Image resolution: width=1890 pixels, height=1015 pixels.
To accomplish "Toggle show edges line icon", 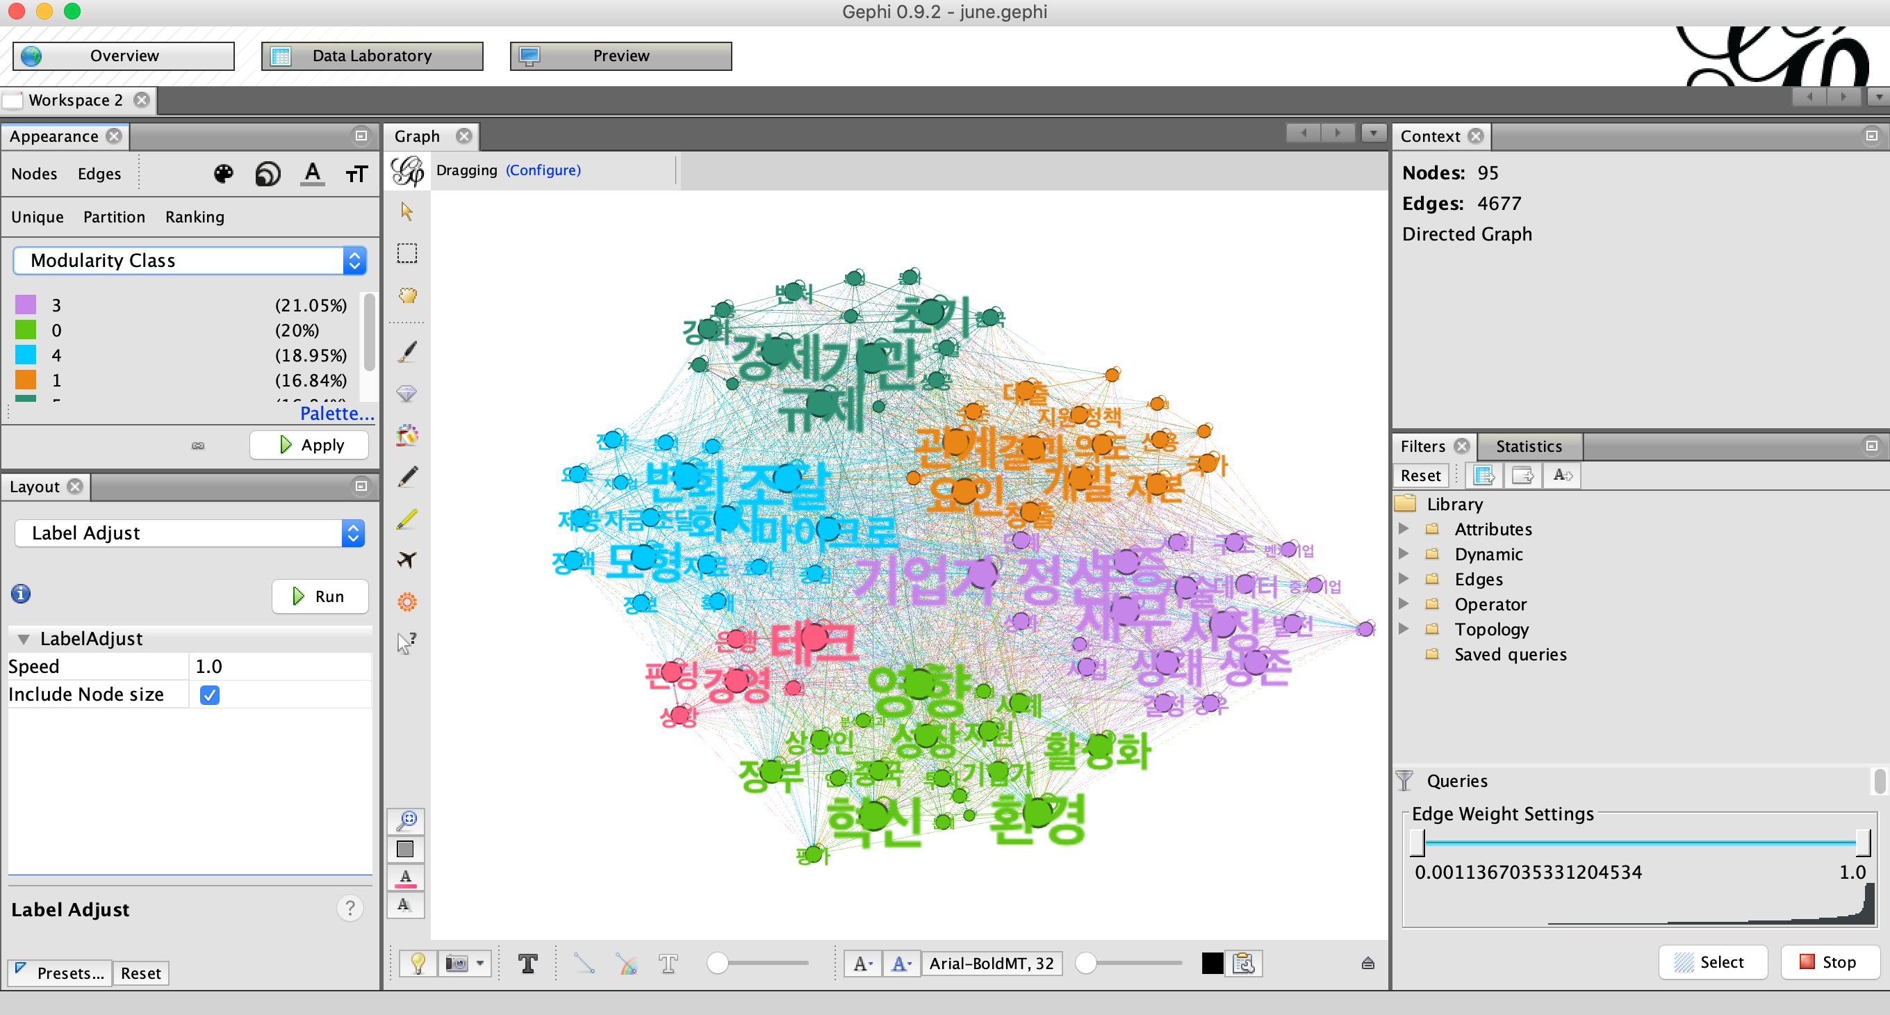I will click(x=584, y=963).
